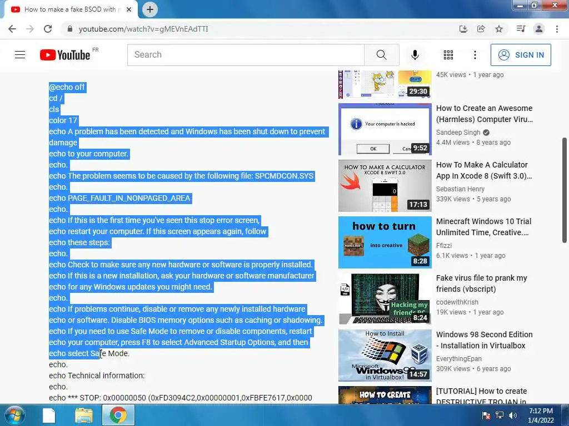Open a new browser tab
The height and width of the screenshot is (426, 569).
[x=150, y=9]
